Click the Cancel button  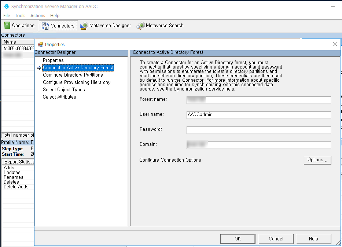(276, 239)
